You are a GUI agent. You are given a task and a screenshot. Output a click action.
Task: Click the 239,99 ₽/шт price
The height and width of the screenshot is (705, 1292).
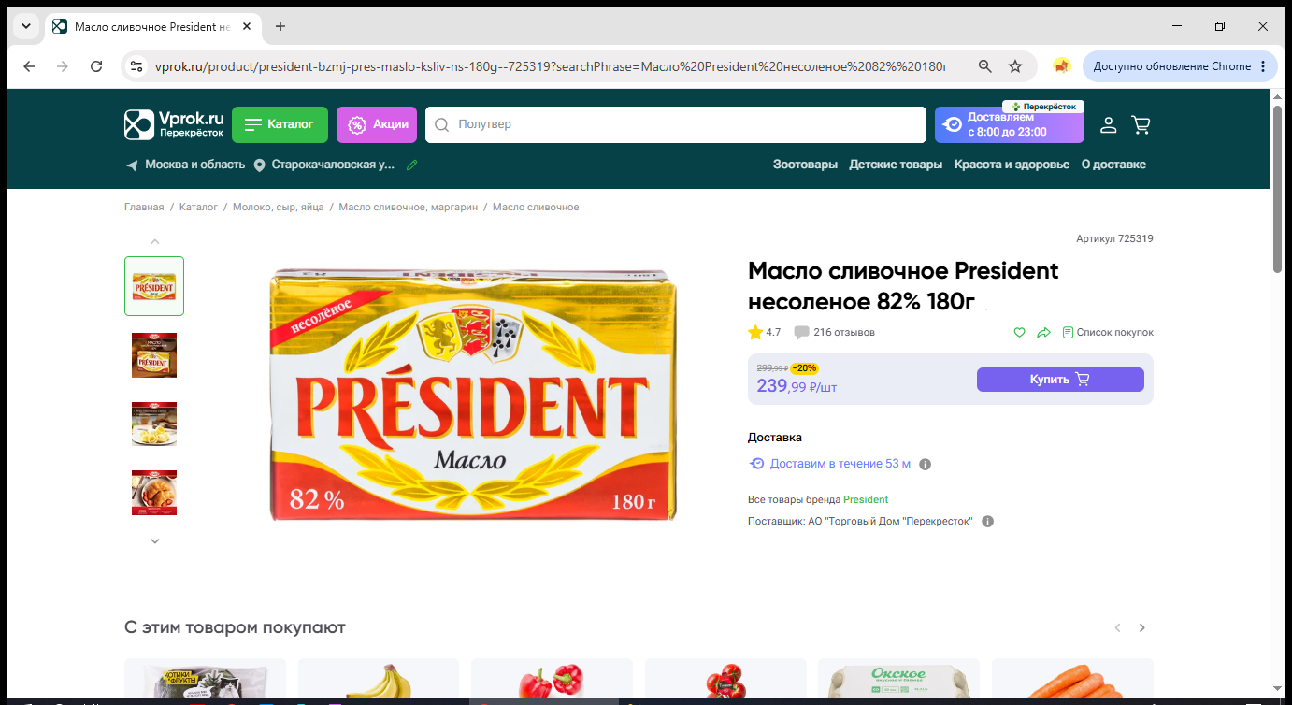pos(797,385)
